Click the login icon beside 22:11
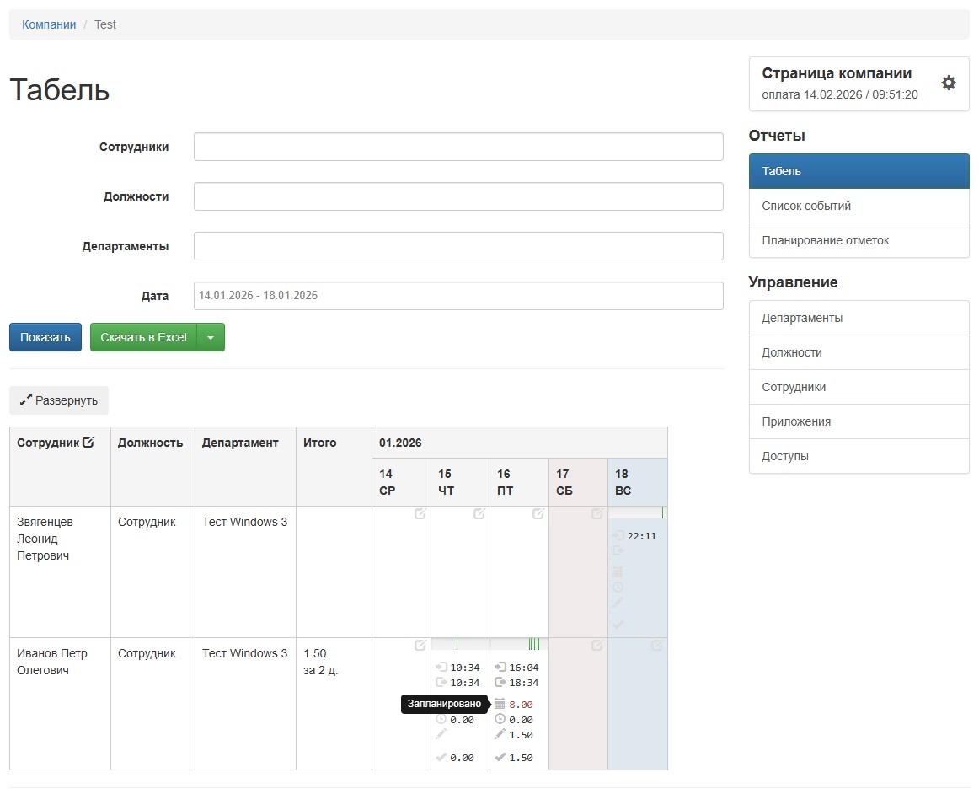This screenshot has width=979, height=794. pyautogui.click(x=618, y=536)
